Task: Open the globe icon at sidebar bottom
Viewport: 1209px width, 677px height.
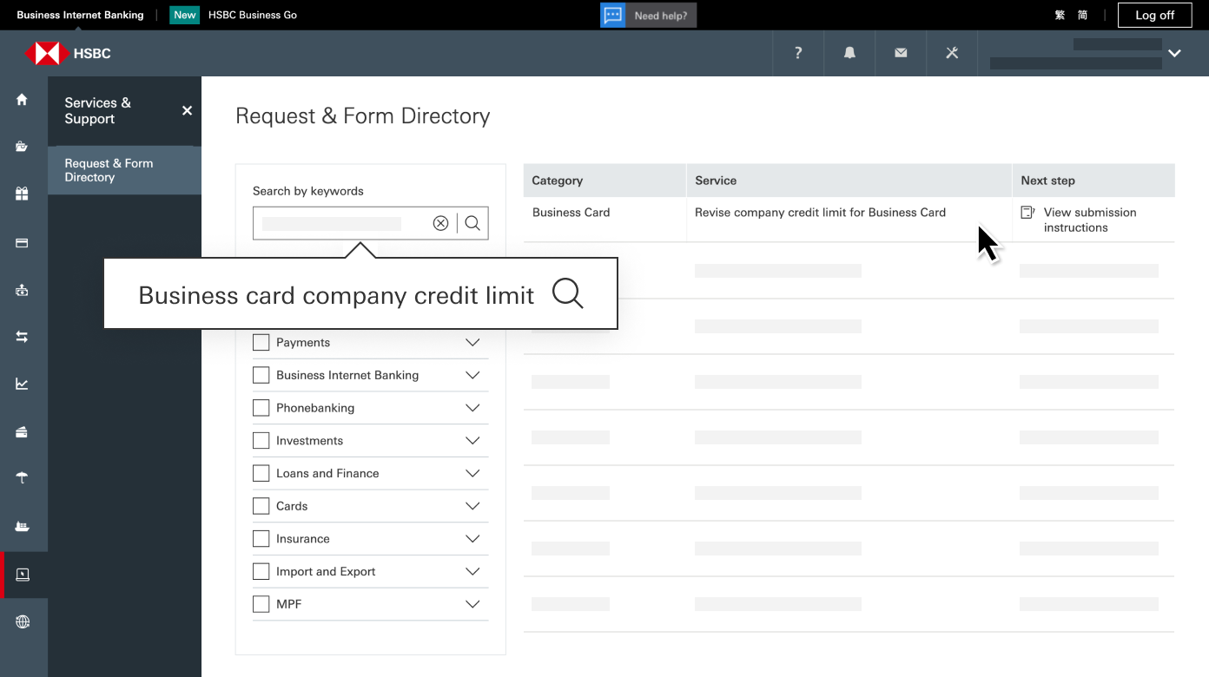Action: (22, 621)
